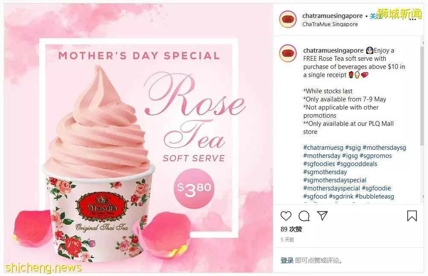Open chatramuesingapore username in caption
The width and height of the screenshot is (428, 276).
(333, 50)
